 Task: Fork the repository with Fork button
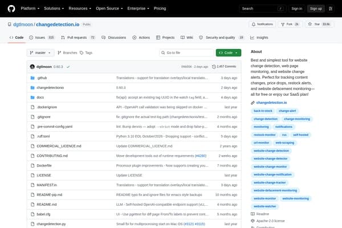(290, 24)
